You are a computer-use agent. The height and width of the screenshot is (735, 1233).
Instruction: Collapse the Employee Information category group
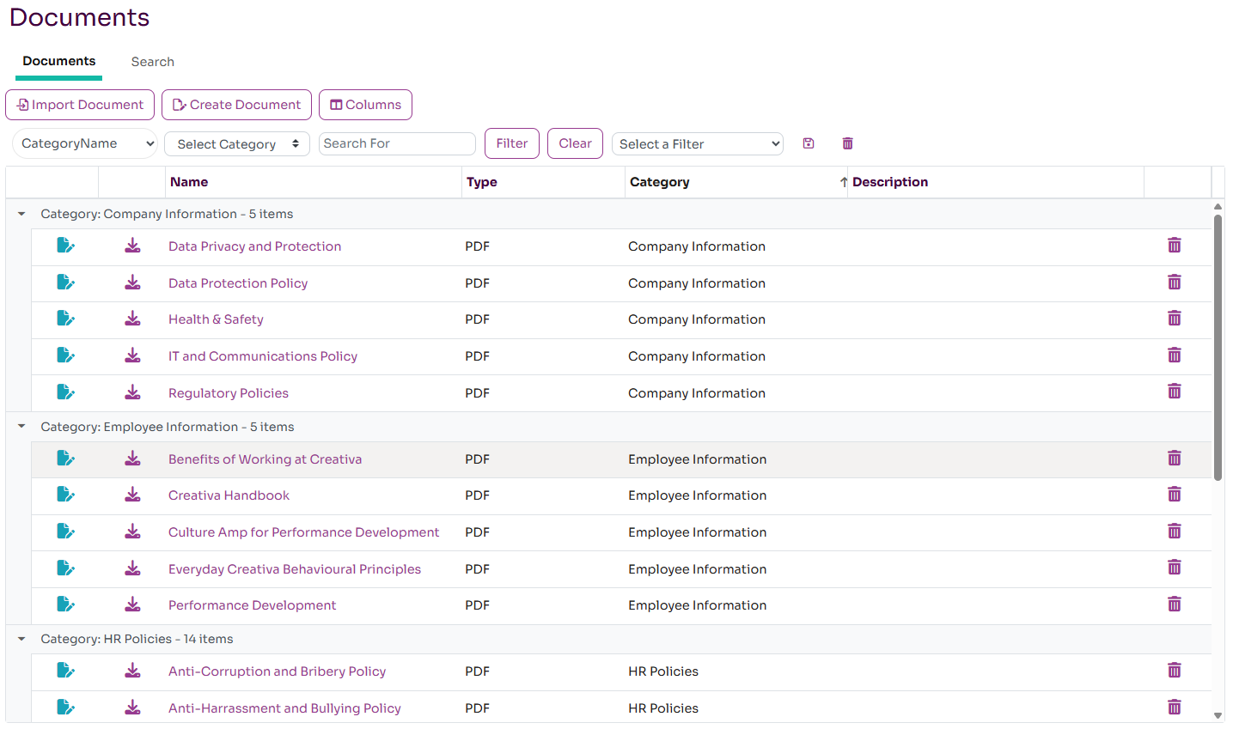(x=21, y=427)
